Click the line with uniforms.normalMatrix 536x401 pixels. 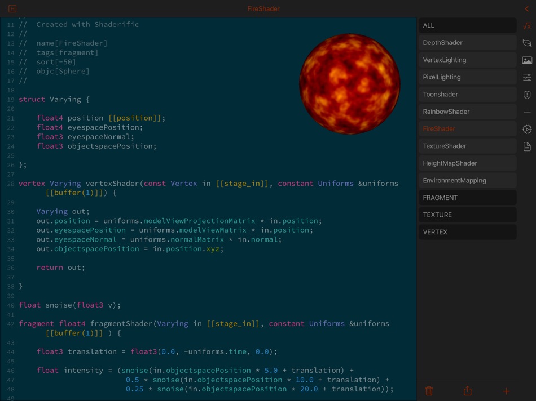point(159,239)
